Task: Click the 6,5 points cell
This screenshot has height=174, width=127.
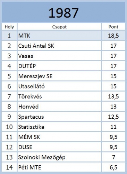Action: [113, 167]
